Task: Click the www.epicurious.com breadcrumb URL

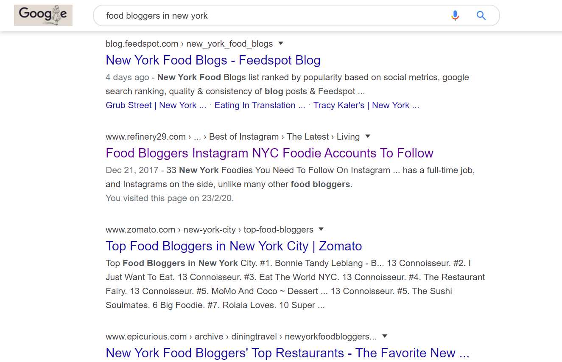Action: tap(146, 337)
